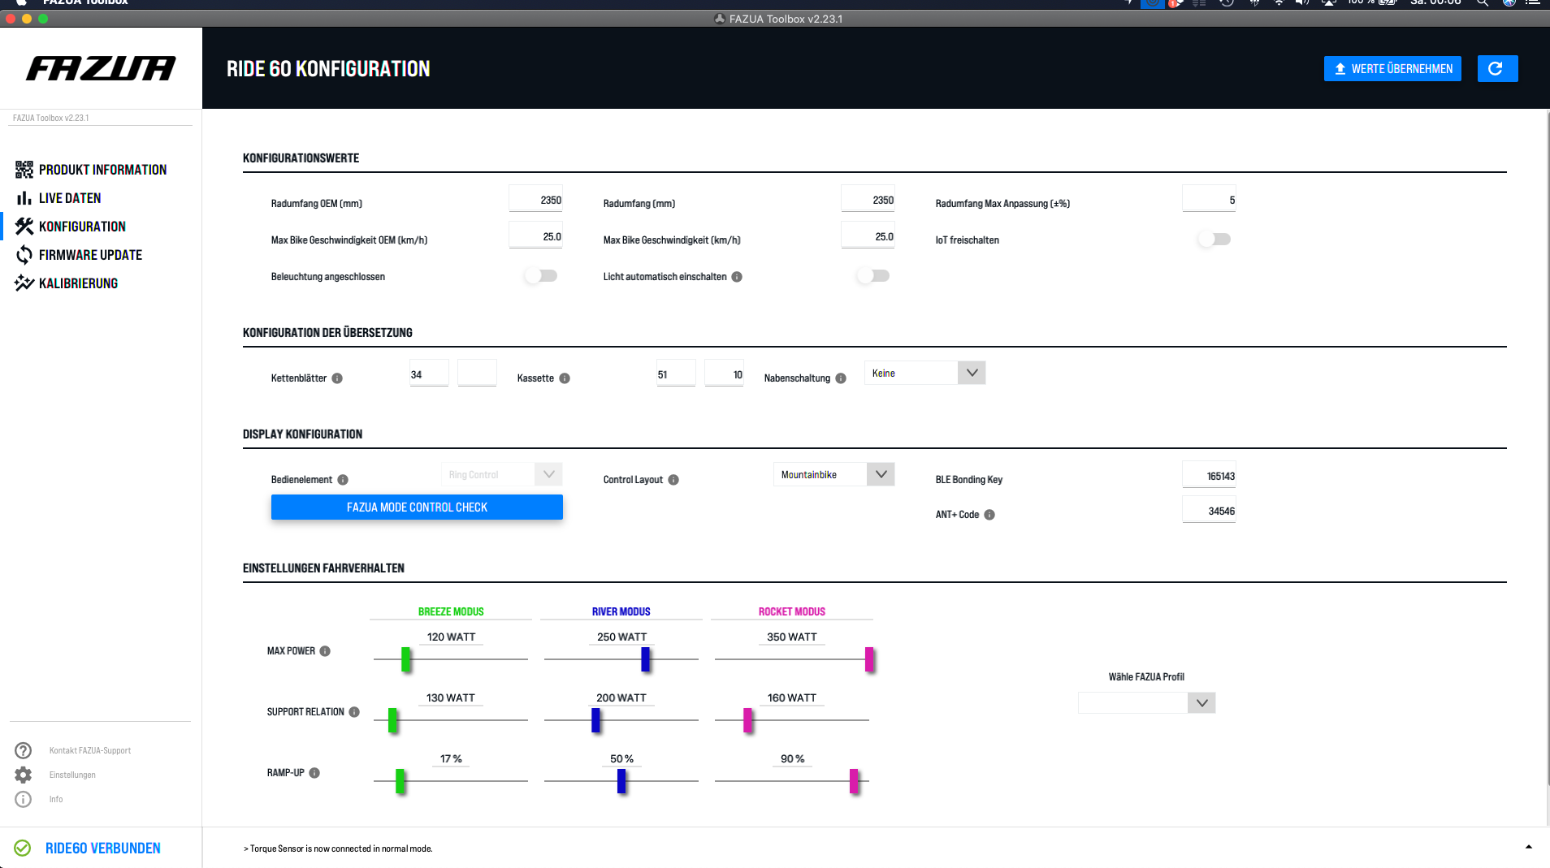The width and height of the screenshot is (1550, 868).
Task: Click Rocket Ramp-Up slider handle
Action: click(854, 781)
